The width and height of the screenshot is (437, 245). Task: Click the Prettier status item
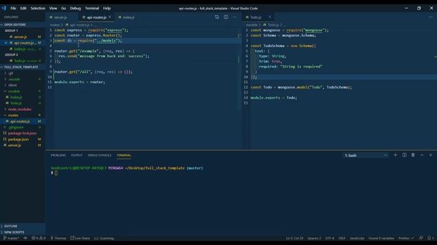click(406, 238)
